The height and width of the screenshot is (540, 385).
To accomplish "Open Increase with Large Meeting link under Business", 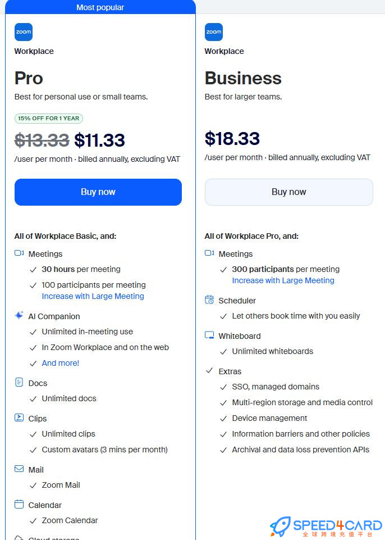I will click(283, 280).
